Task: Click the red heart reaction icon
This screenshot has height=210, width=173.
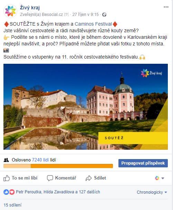Action: click(x=12, y=192)
